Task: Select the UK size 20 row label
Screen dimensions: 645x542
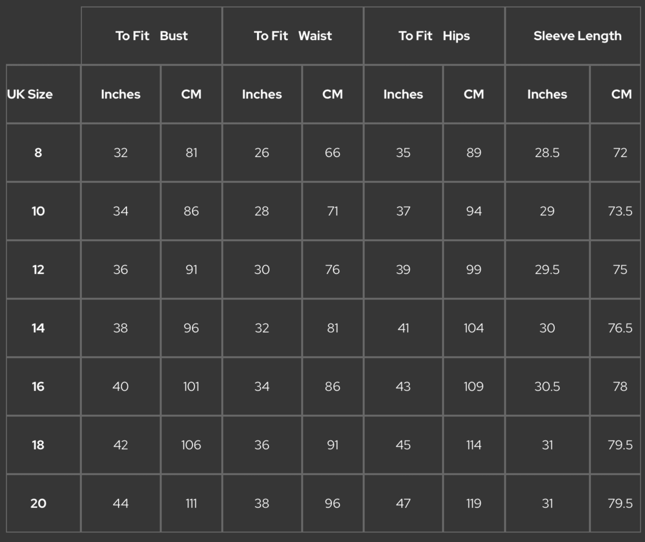Action: [x=38, y=503]
